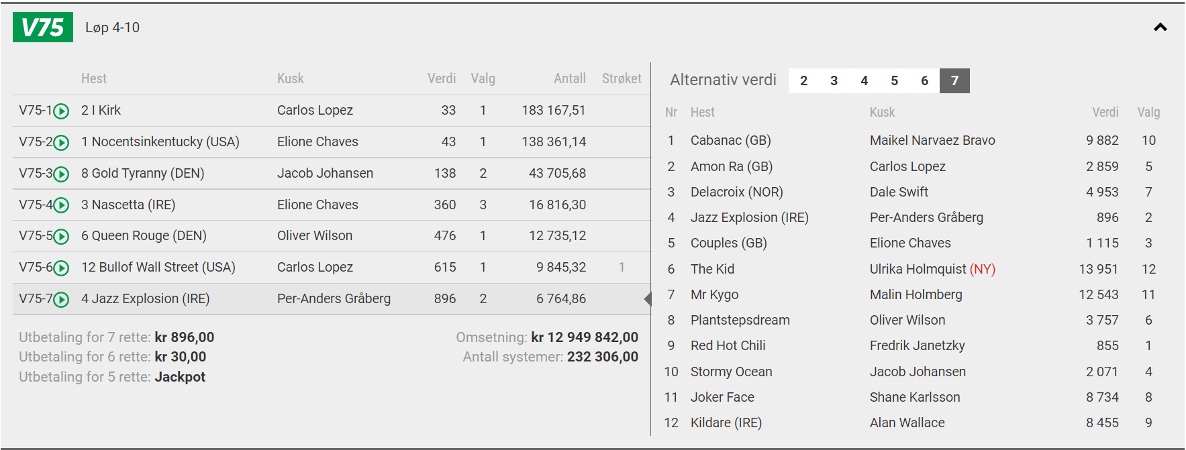The height and width of the screenshot is (450, 1186).
Task: Switch to alternative value tab 3
Action: point(834,80)
